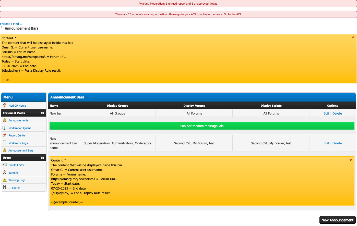Click the ID card Profile Editor icon
357x226 pixels.
[x=5, y=165]
